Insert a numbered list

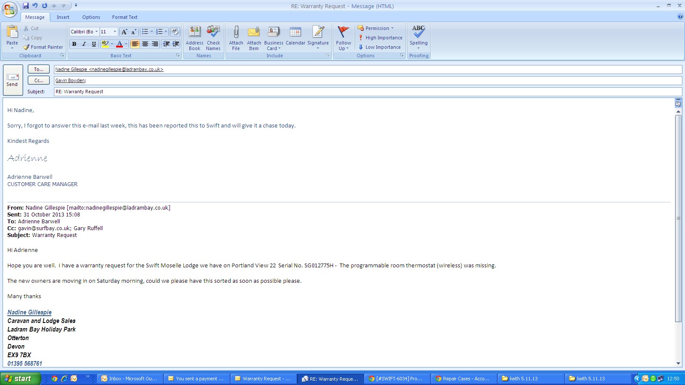point(159,32)
